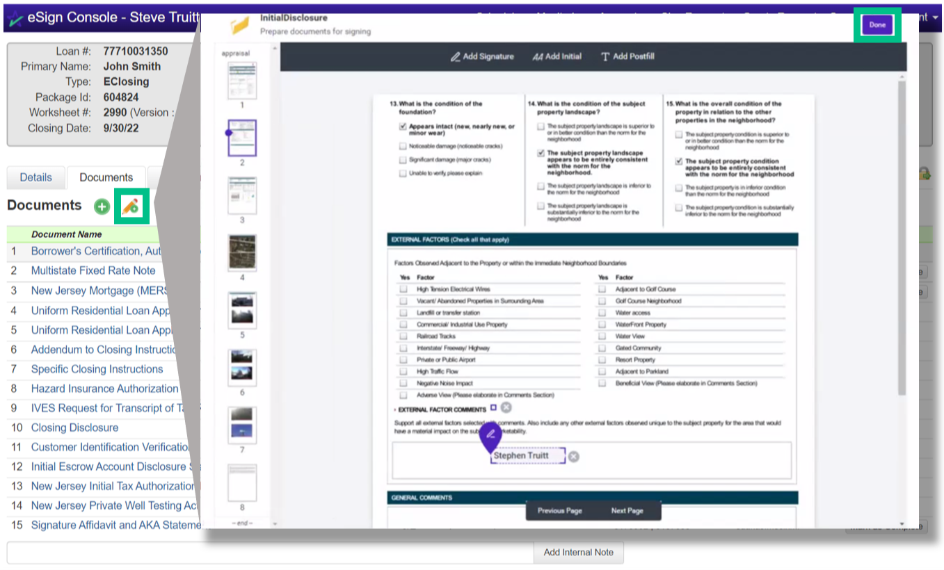
Task: Check the High Traffic Flow factor
Action: coord(403,372)
